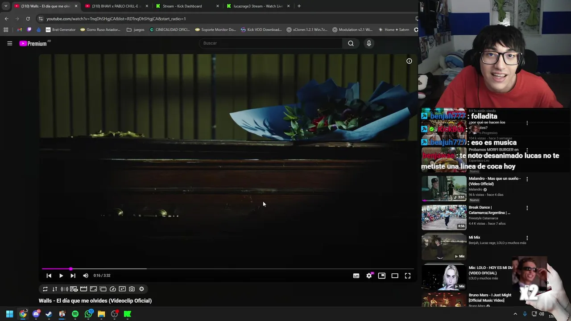Click the video title Walls - El día que me olvides
This screenshot has height=321, width=571.
95,301
